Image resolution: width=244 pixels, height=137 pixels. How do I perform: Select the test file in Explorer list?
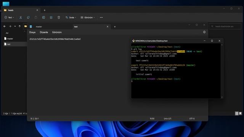15,44
